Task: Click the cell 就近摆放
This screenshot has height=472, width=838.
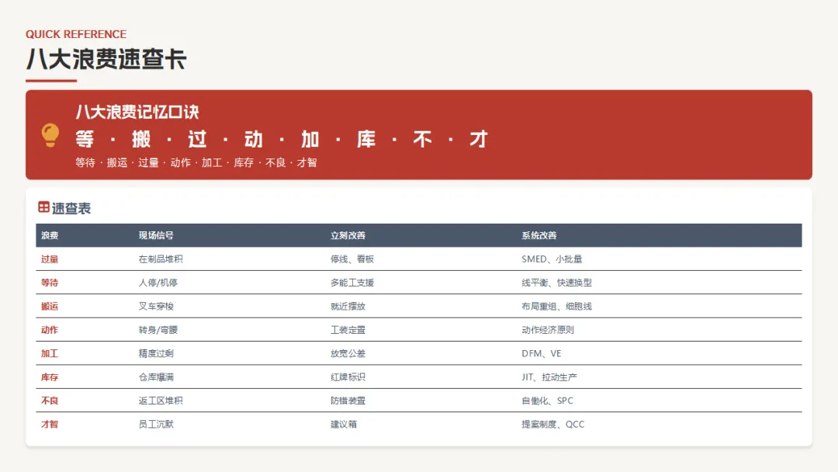Action: (x=348, y=307)
